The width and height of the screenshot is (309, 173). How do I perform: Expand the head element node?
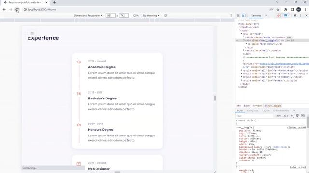pos(239,27)
